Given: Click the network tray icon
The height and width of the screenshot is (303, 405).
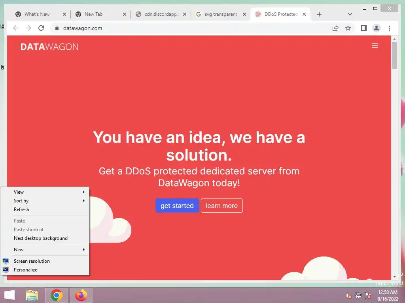Looking at the screenshot, I should coord(358,296).
